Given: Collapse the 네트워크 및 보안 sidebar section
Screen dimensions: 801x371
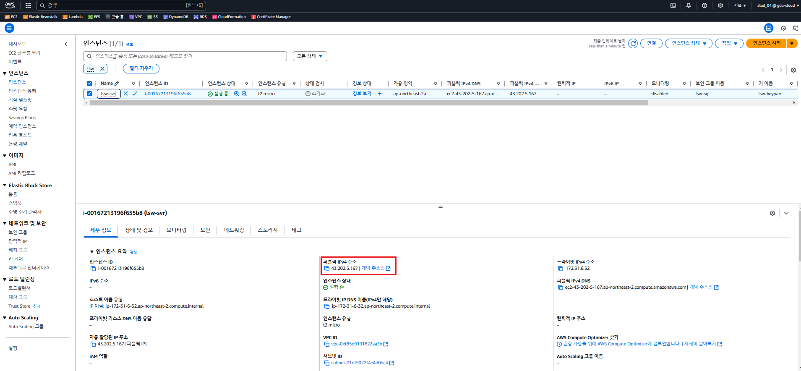Looking at the screenshot, I should pos(5,224).
